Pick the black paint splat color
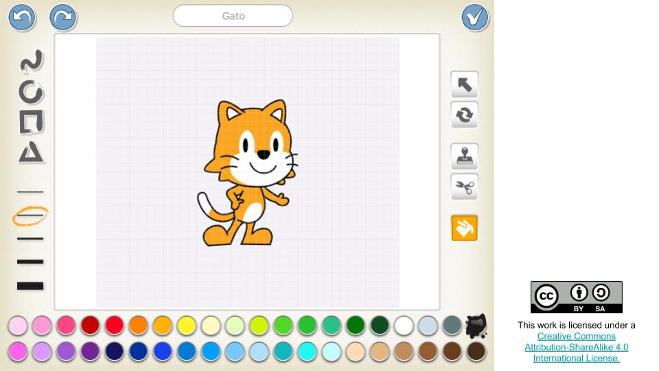 click(476, 326)
